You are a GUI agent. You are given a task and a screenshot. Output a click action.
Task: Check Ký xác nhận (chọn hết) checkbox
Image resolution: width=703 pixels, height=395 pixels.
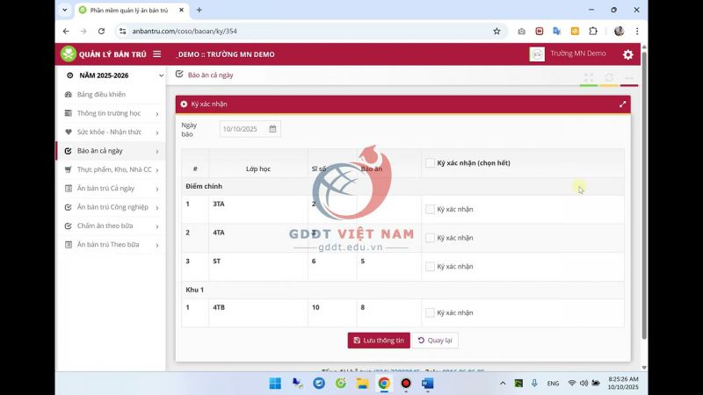pos(430,163)
